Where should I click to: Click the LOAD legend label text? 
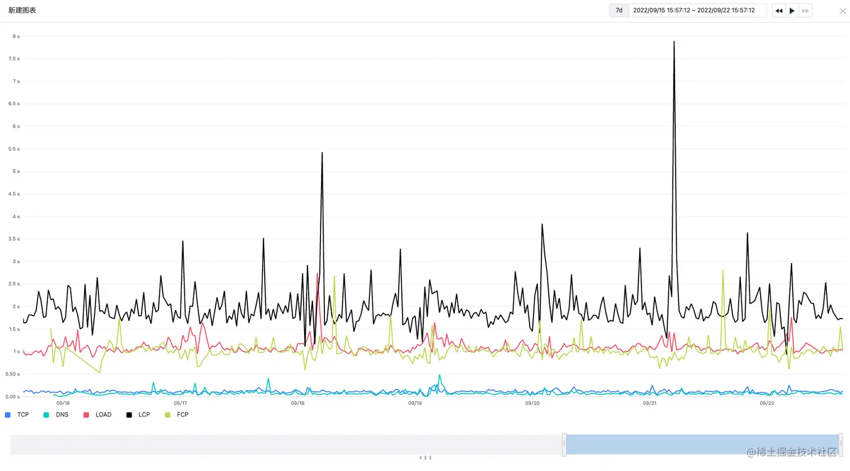(x=103, y=415)
